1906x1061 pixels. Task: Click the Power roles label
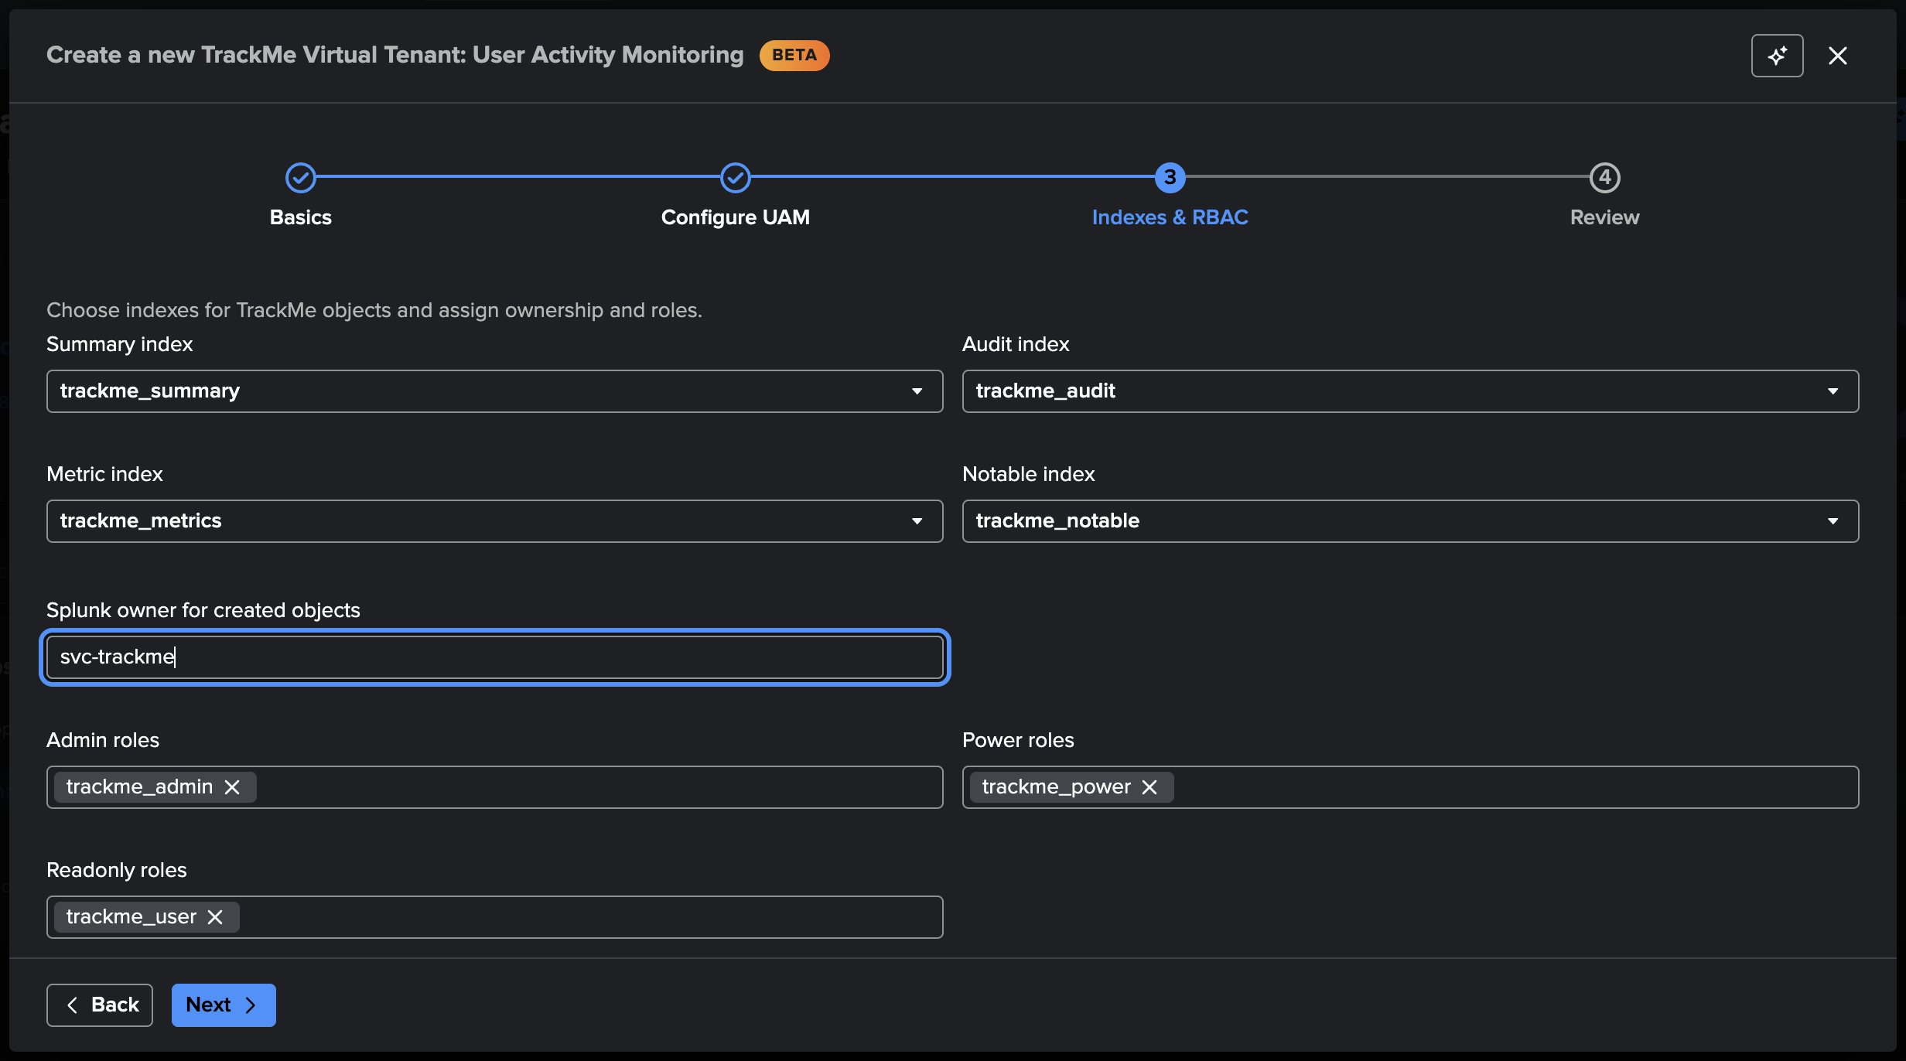[x=1018, y=740]
